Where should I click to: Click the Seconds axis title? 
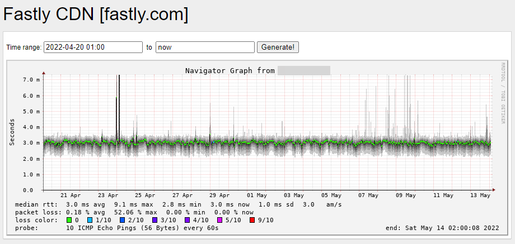pos(12,132)
